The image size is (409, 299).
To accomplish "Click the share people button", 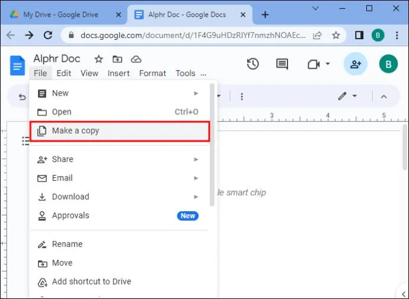I will pyautogui.click(x=356, y=64).
